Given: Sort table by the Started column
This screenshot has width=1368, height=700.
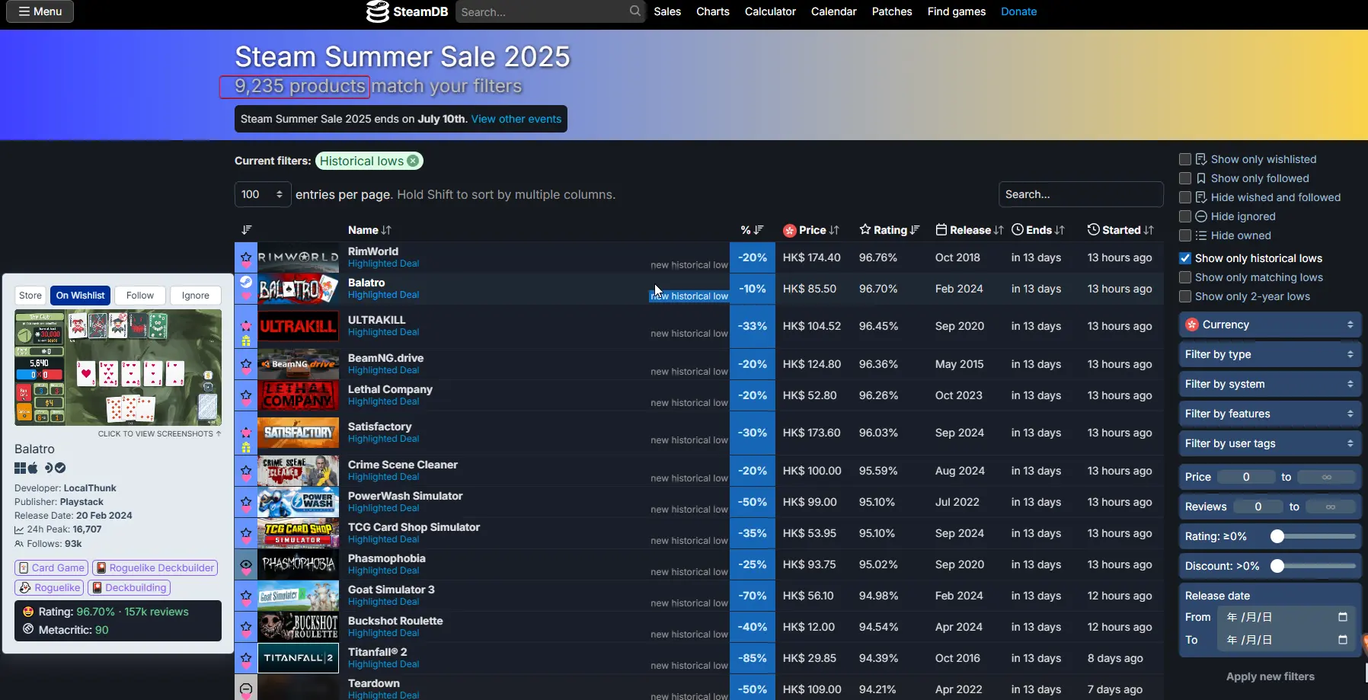Looking at the screenshot, I should [1120, 230].
